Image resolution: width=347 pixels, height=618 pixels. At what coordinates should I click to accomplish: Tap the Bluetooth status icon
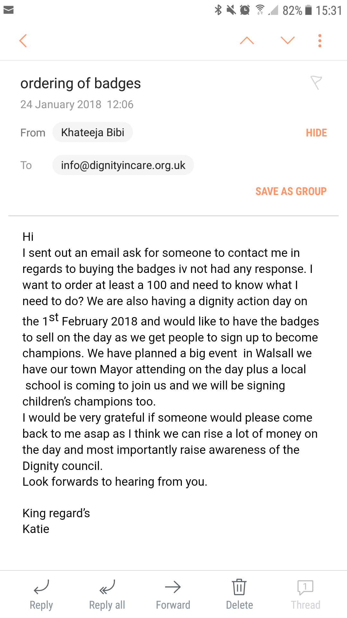pyautogui.click(x=218, y=10)
